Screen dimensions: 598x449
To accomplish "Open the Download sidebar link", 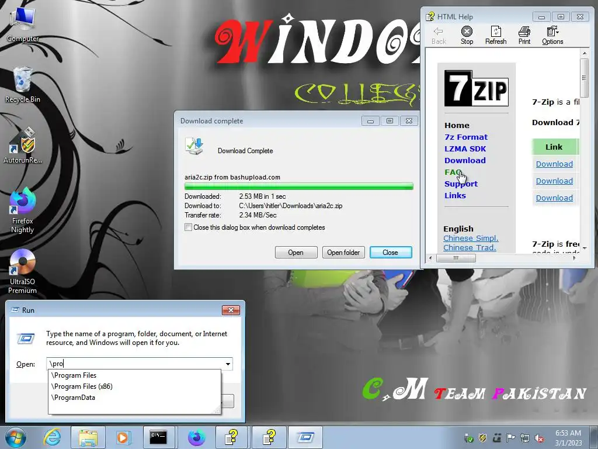I will pos(465,160).
